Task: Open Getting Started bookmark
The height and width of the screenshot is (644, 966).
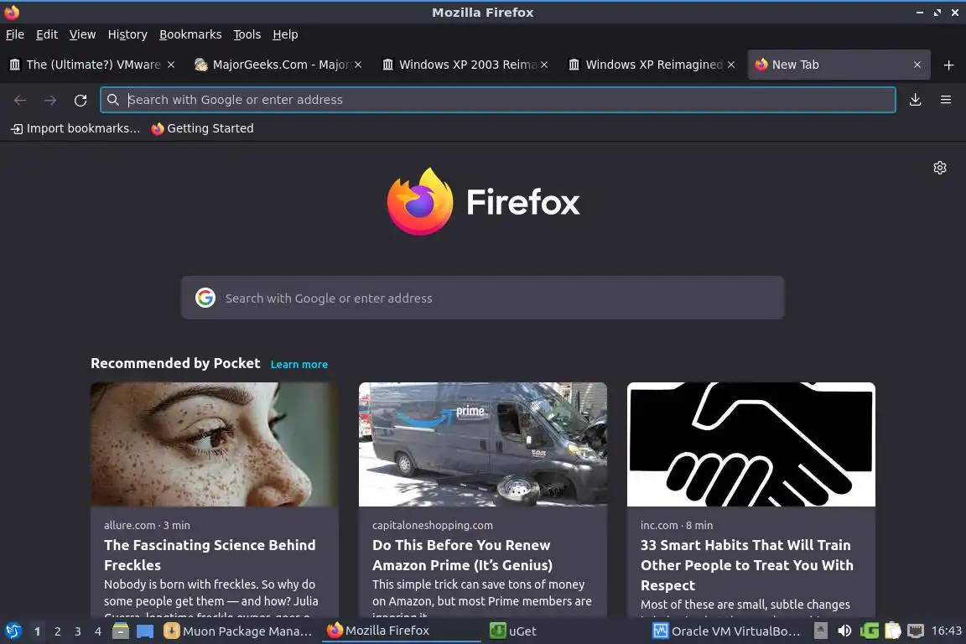Action: click(x=203, y=128)
